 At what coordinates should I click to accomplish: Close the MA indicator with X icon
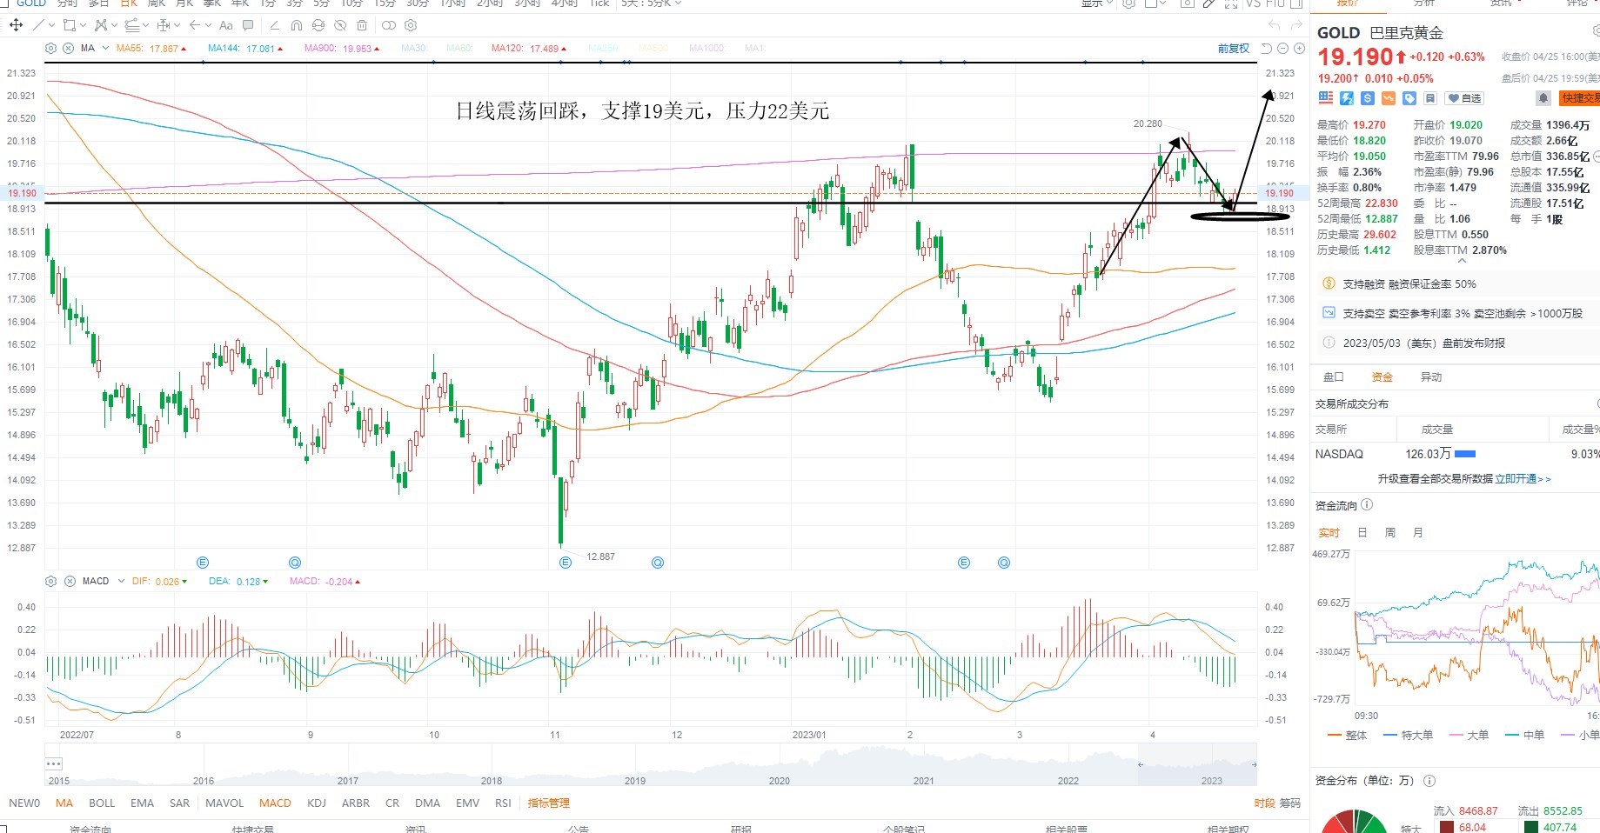point(69,49)
